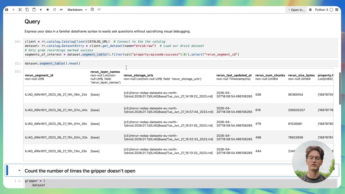Click the size bytes value 90369154

click(295, 95)
